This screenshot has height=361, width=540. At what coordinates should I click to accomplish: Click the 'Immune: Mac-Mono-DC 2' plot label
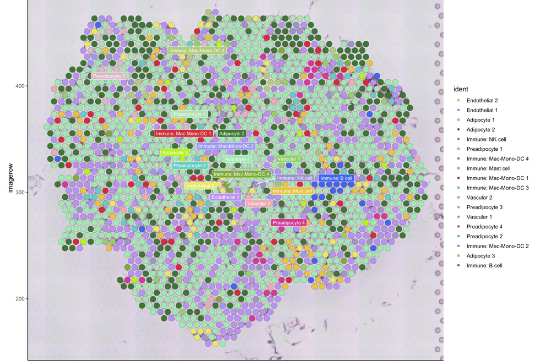[x=226, y=146]
